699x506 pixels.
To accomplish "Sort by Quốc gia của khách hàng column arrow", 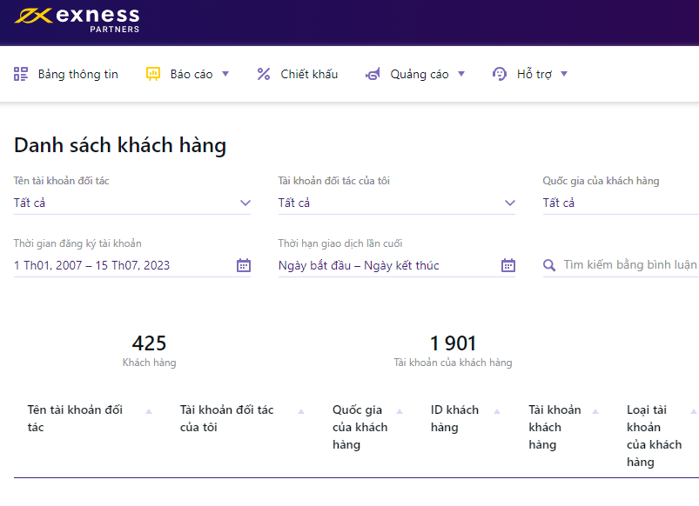I will (x=400, y=411).
